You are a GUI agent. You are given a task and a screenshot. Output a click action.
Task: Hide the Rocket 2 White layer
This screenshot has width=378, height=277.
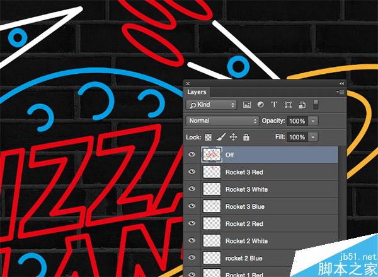[192, 240]
